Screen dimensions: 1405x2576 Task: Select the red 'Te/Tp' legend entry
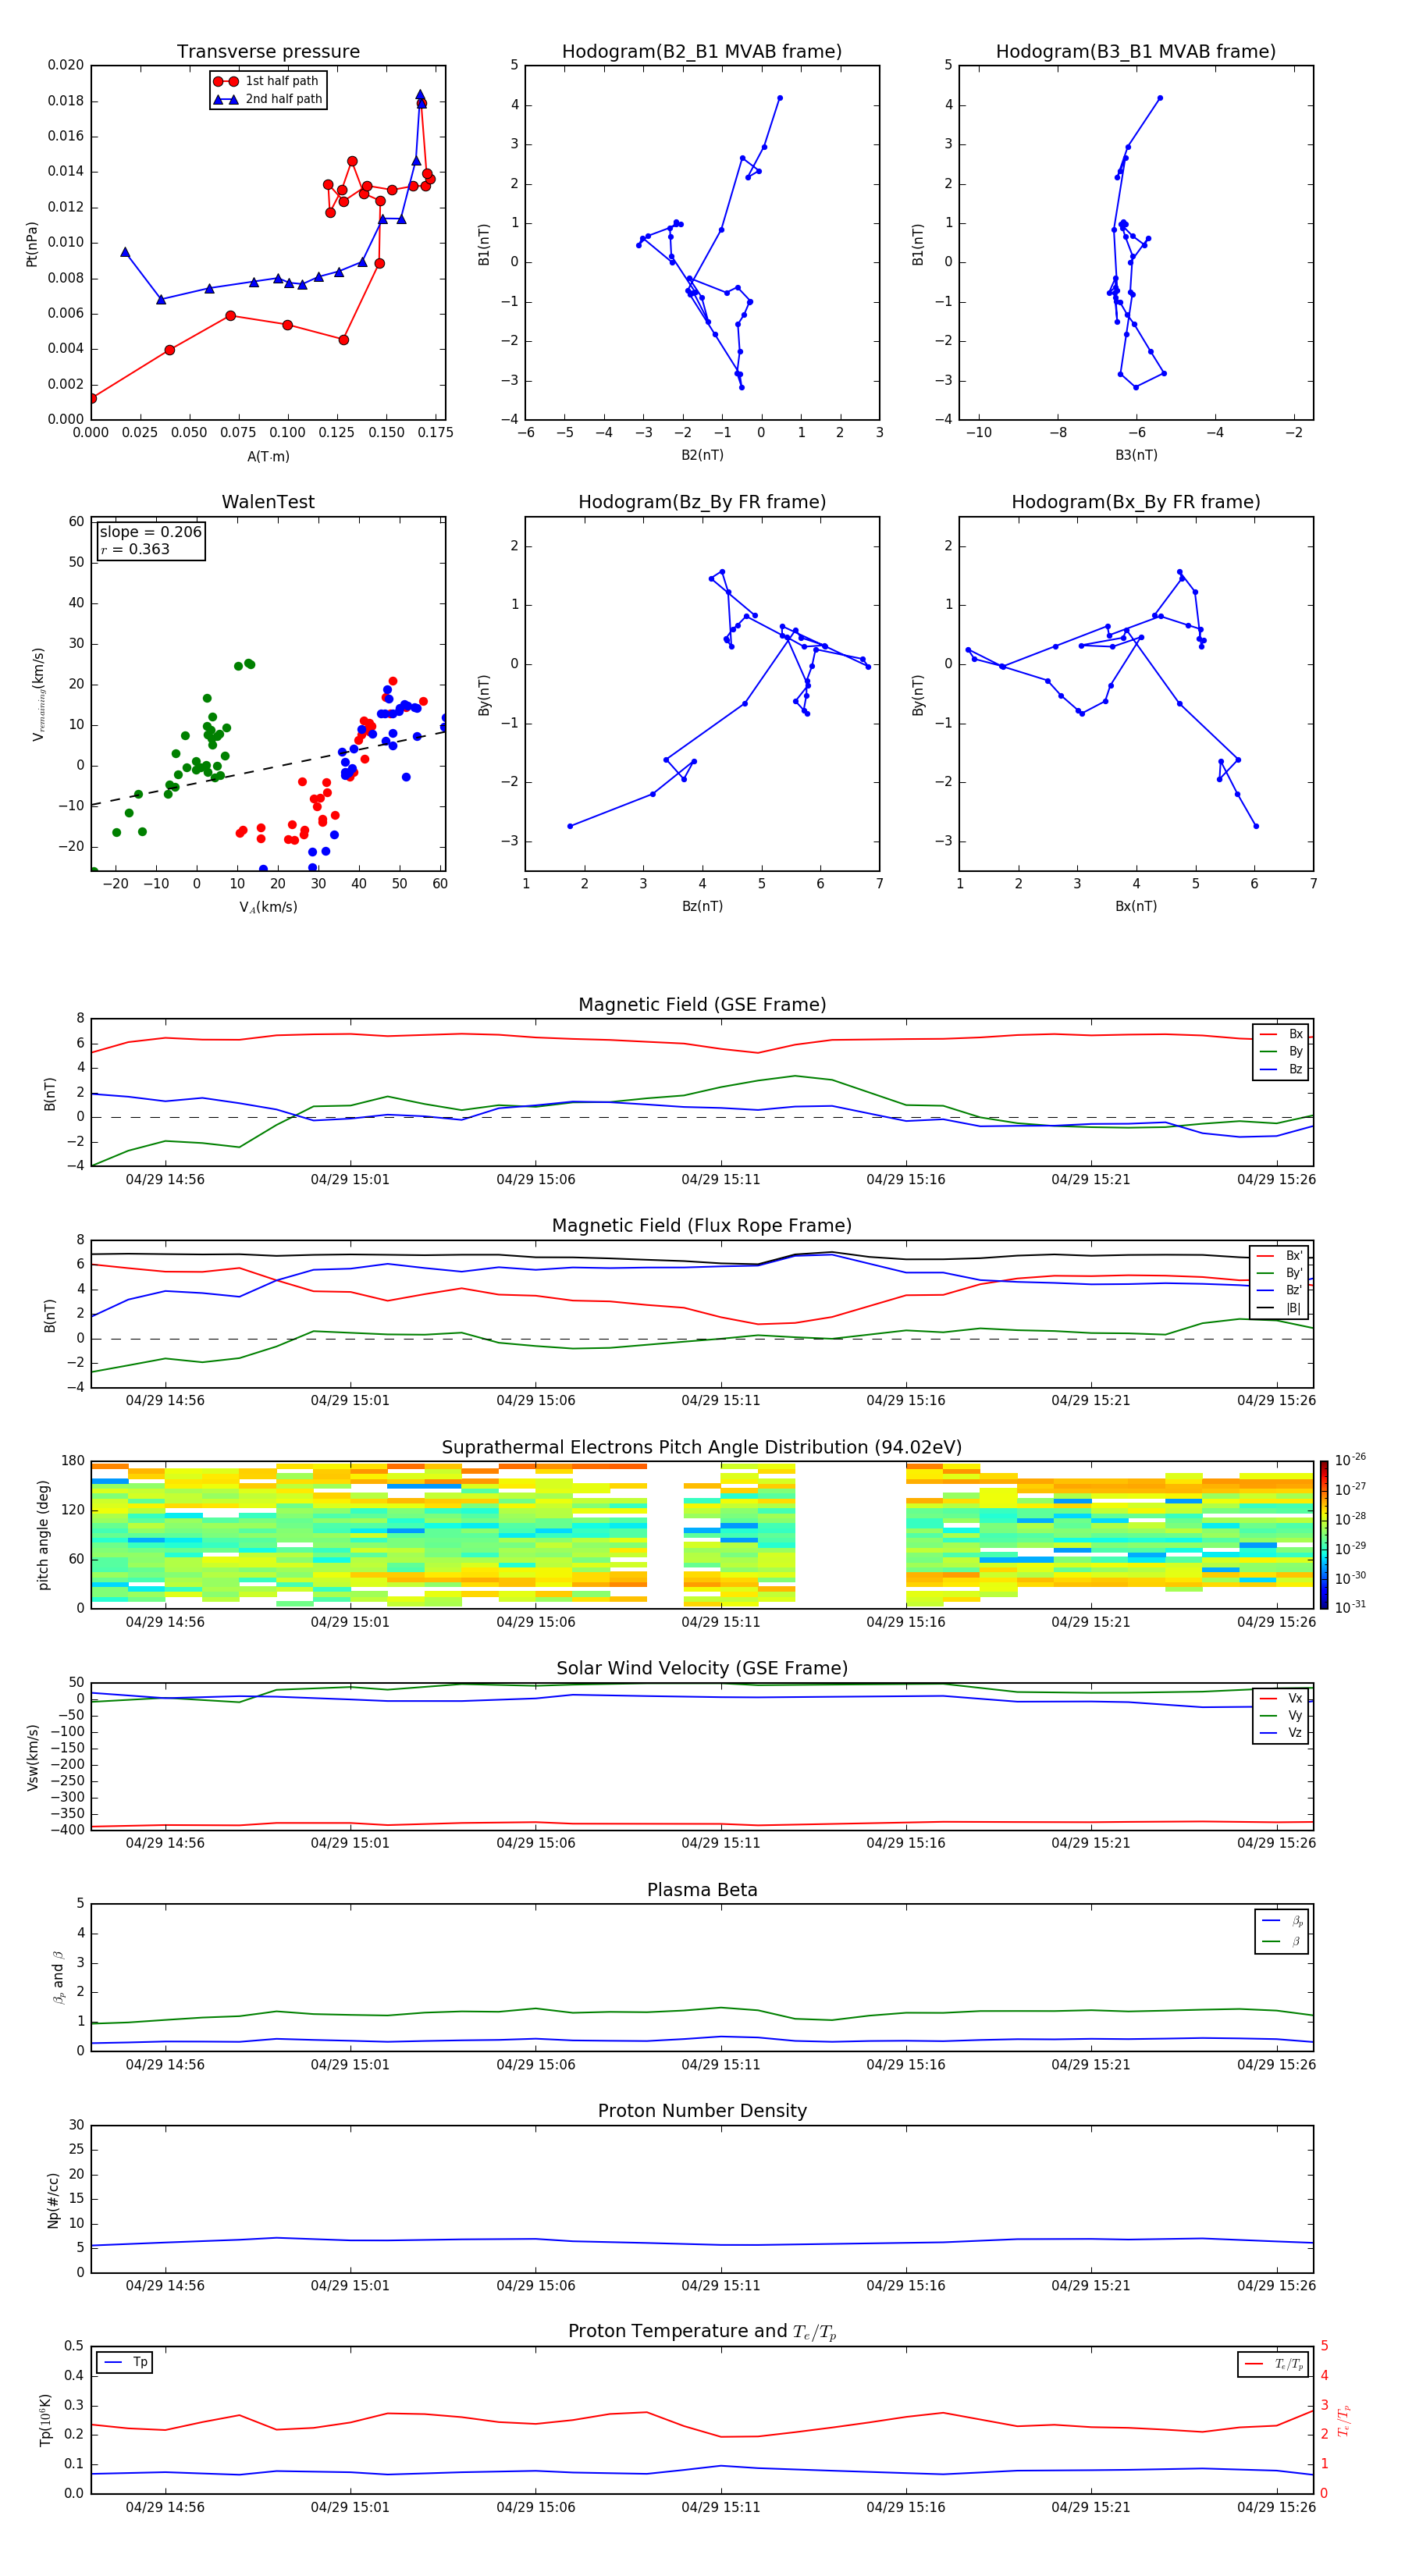point(1275,2364)
